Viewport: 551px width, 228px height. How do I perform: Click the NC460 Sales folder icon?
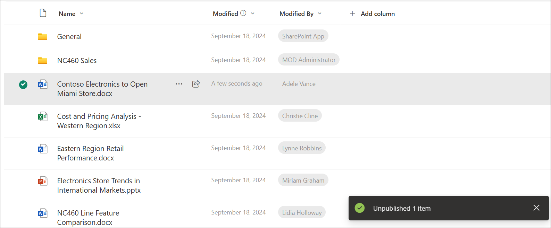[x=42, y=60]
